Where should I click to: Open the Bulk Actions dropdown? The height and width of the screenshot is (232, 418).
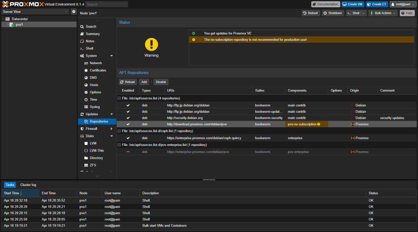(x=383, y=13)
